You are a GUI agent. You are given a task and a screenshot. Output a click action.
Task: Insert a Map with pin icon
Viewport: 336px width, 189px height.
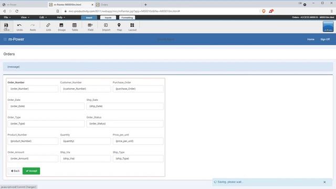119,27
